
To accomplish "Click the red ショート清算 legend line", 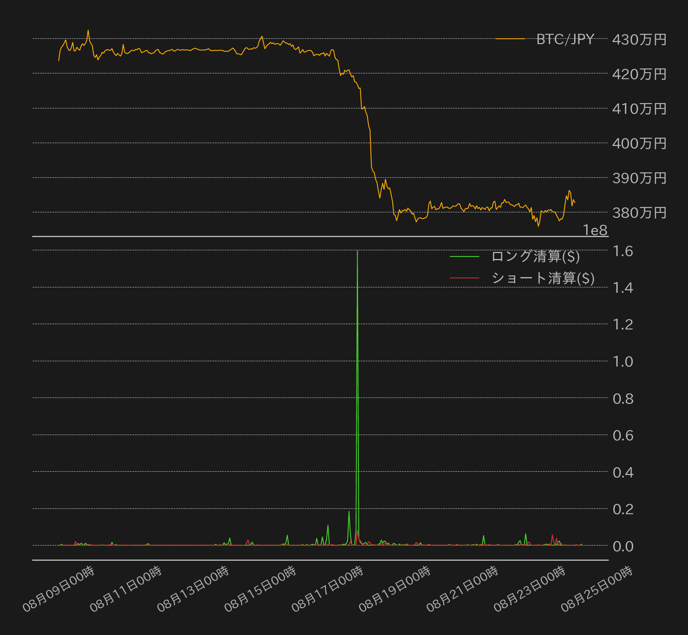I will pyautogui.click(x=464, y=278).
